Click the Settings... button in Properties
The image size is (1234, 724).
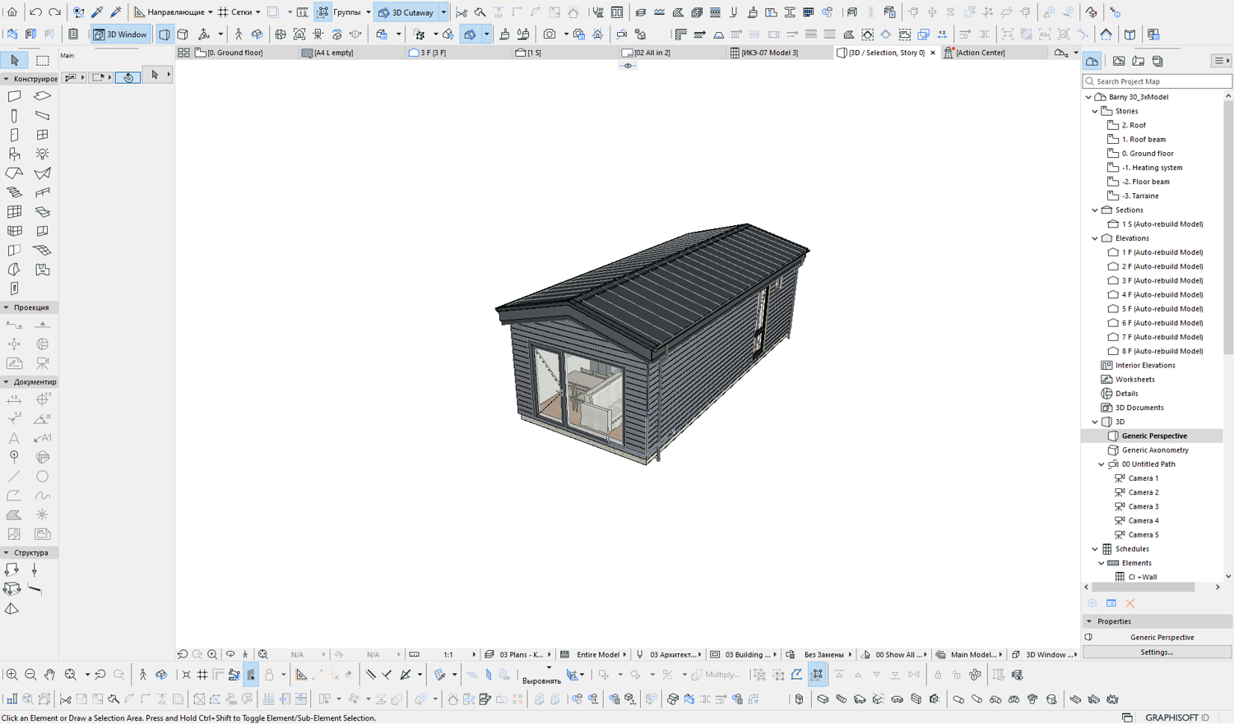1157,653
